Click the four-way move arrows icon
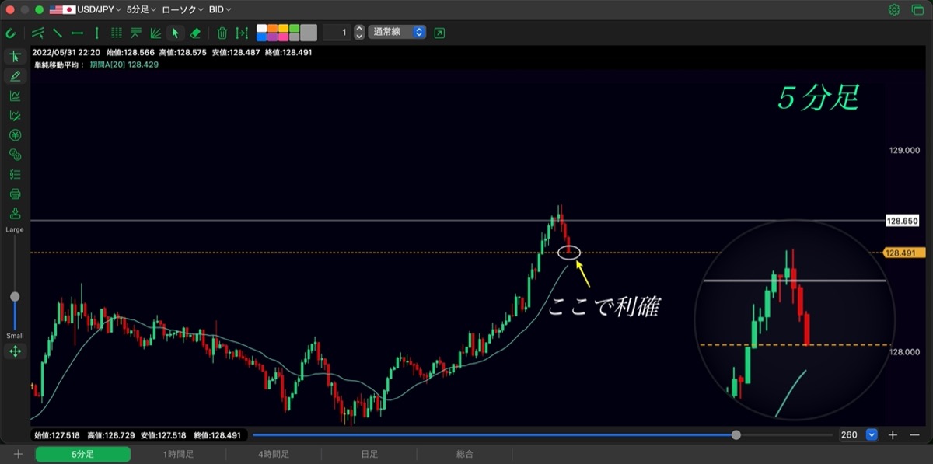 pyautogui.click(x=15, y=351)
